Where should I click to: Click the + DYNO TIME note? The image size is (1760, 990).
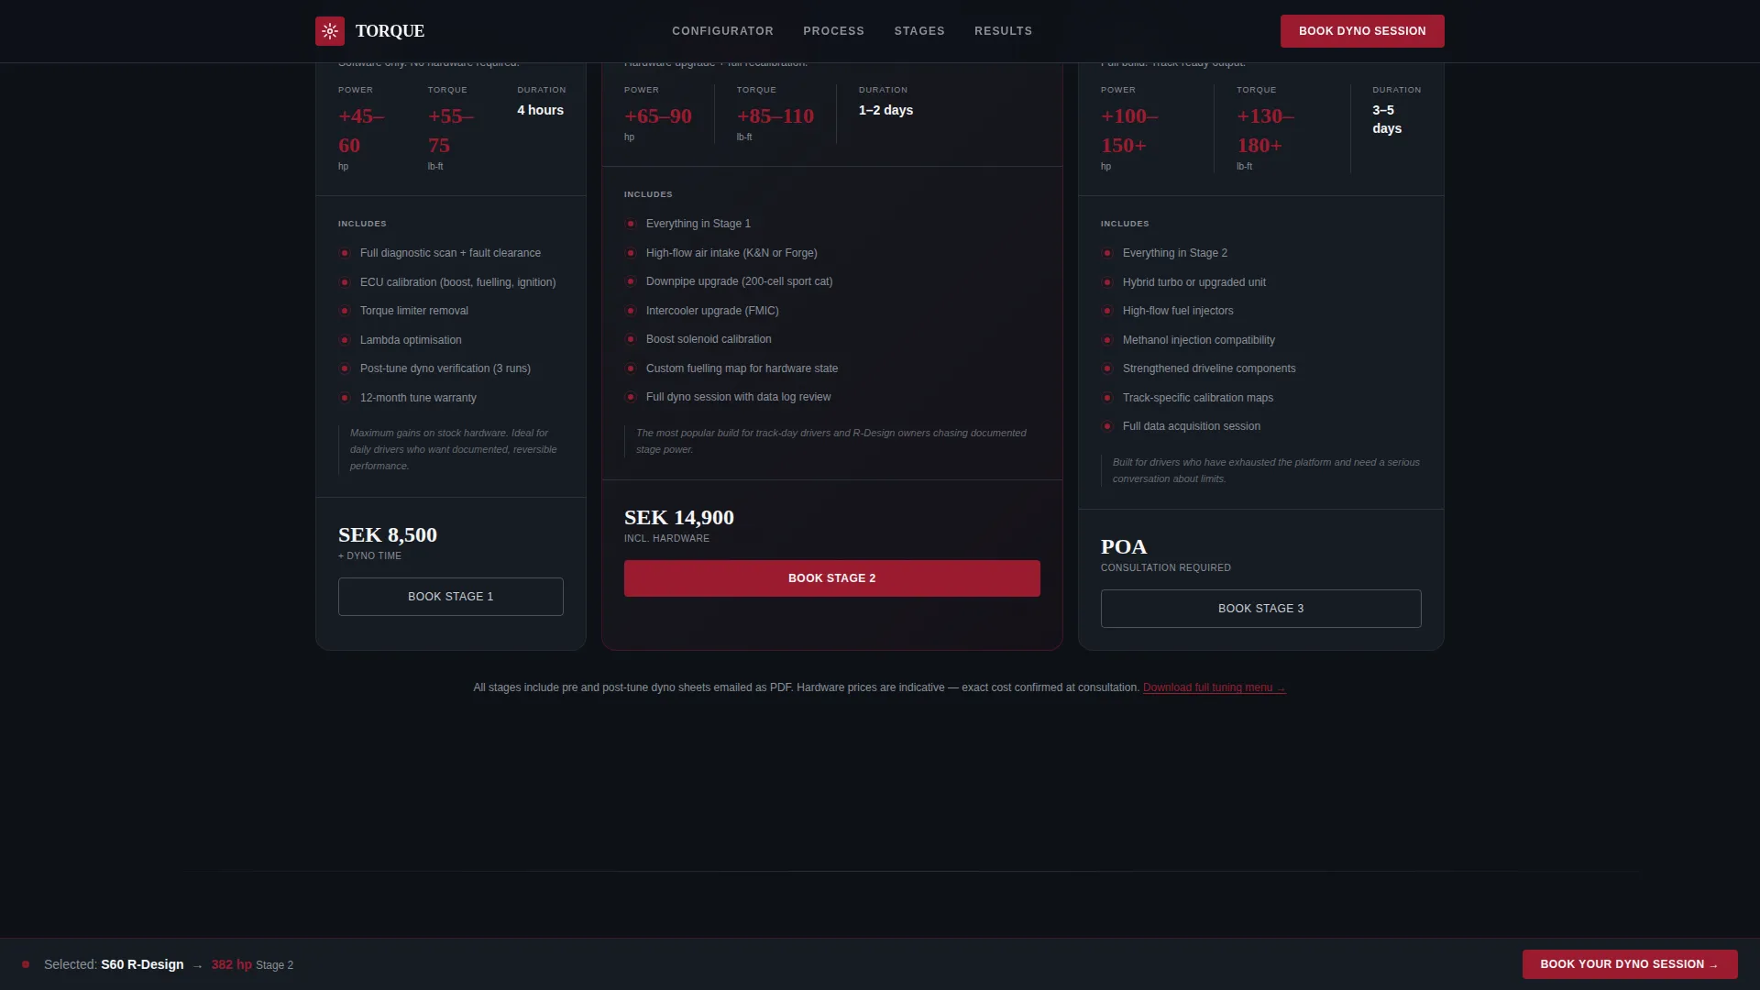[369, 556]
